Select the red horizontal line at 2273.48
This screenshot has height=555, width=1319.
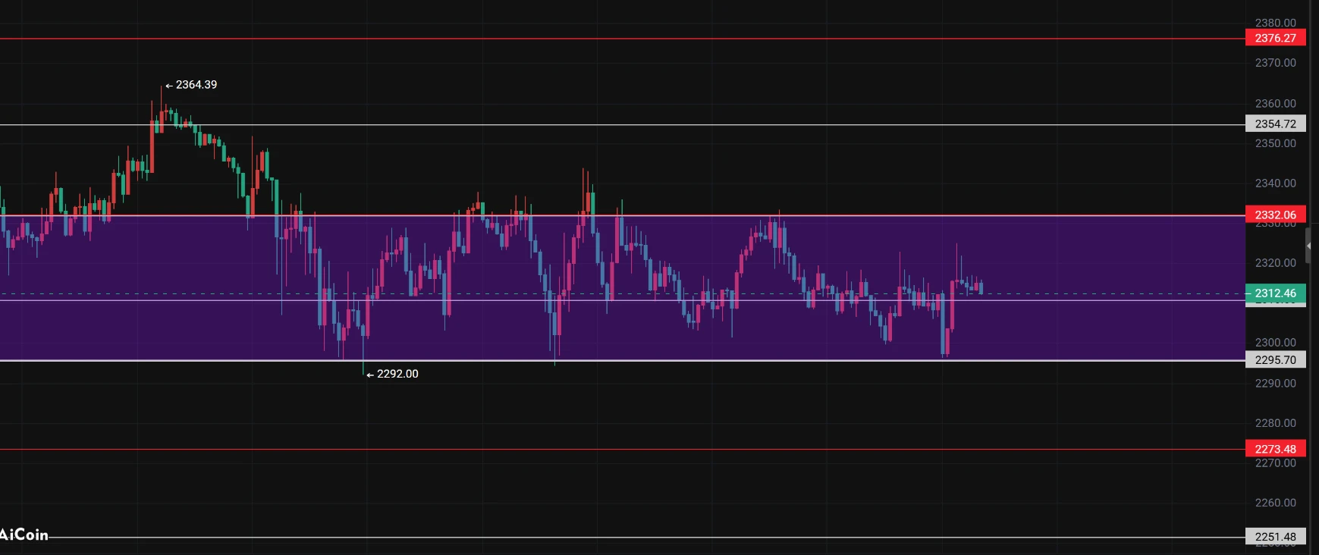(623, 449)
